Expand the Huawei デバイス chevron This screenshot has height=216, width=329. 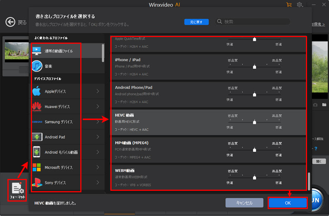coord(98,106)
